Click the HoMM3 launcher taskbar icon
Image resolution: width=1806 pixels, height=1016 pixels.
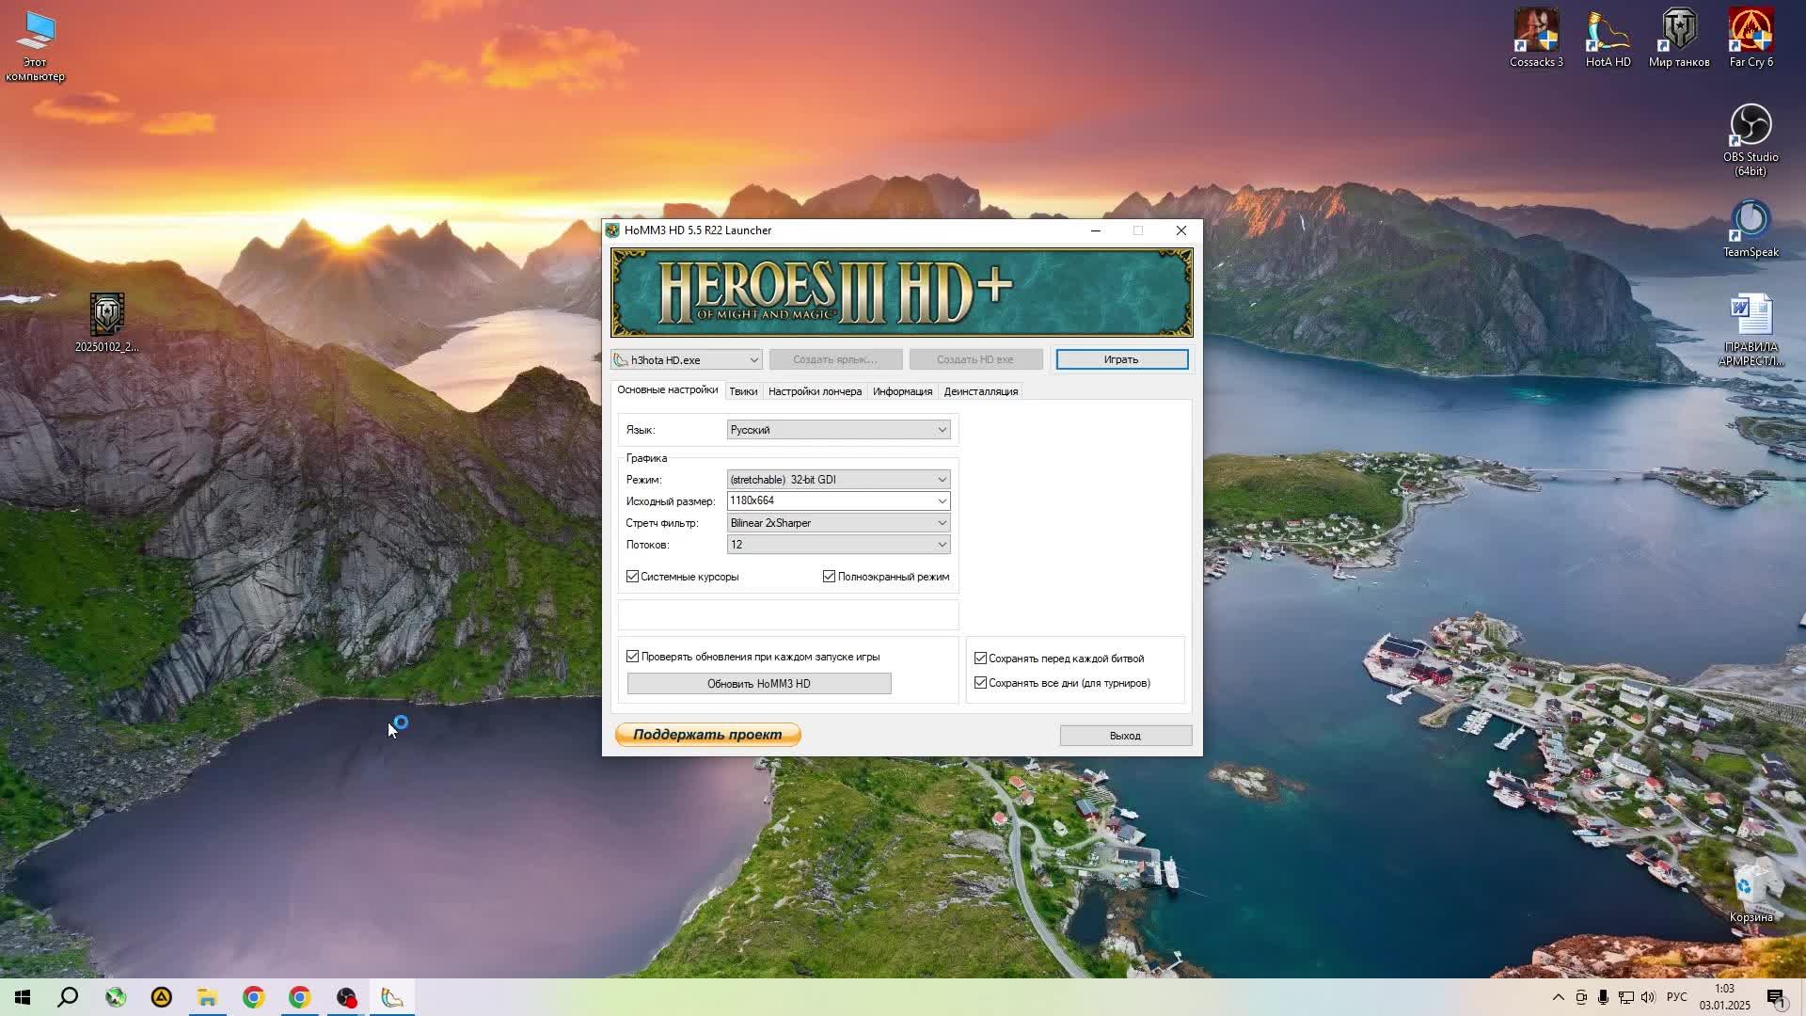[x=392, y=997]
